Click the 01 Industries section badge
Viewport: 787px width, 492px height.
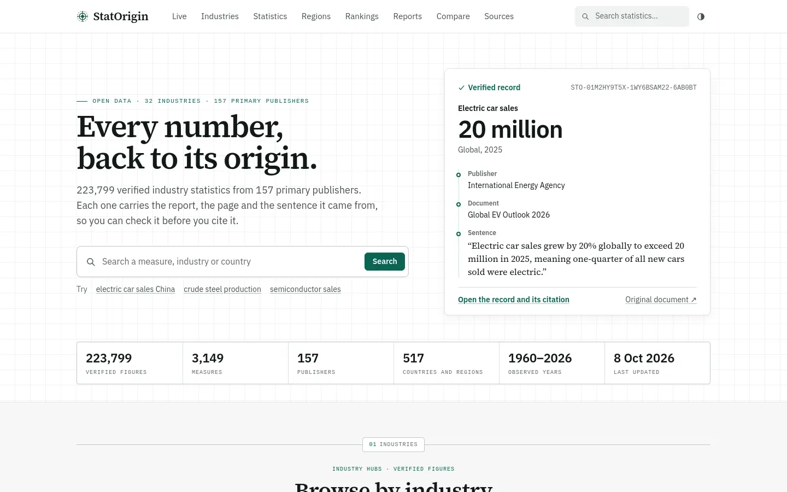(x=393, y=444)
